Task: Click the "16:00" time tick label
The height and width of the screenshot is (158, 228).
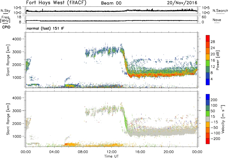Action: click(x=140, y=152)
